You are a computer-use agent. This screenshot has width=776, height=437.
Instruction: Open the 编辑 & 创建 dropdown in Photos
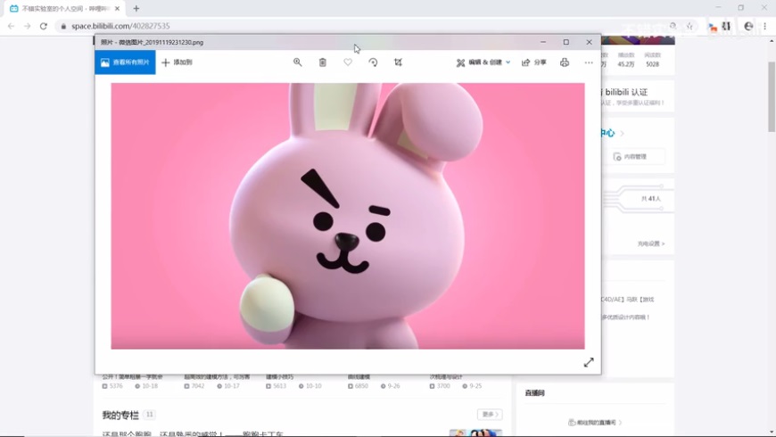coord(483,62)
